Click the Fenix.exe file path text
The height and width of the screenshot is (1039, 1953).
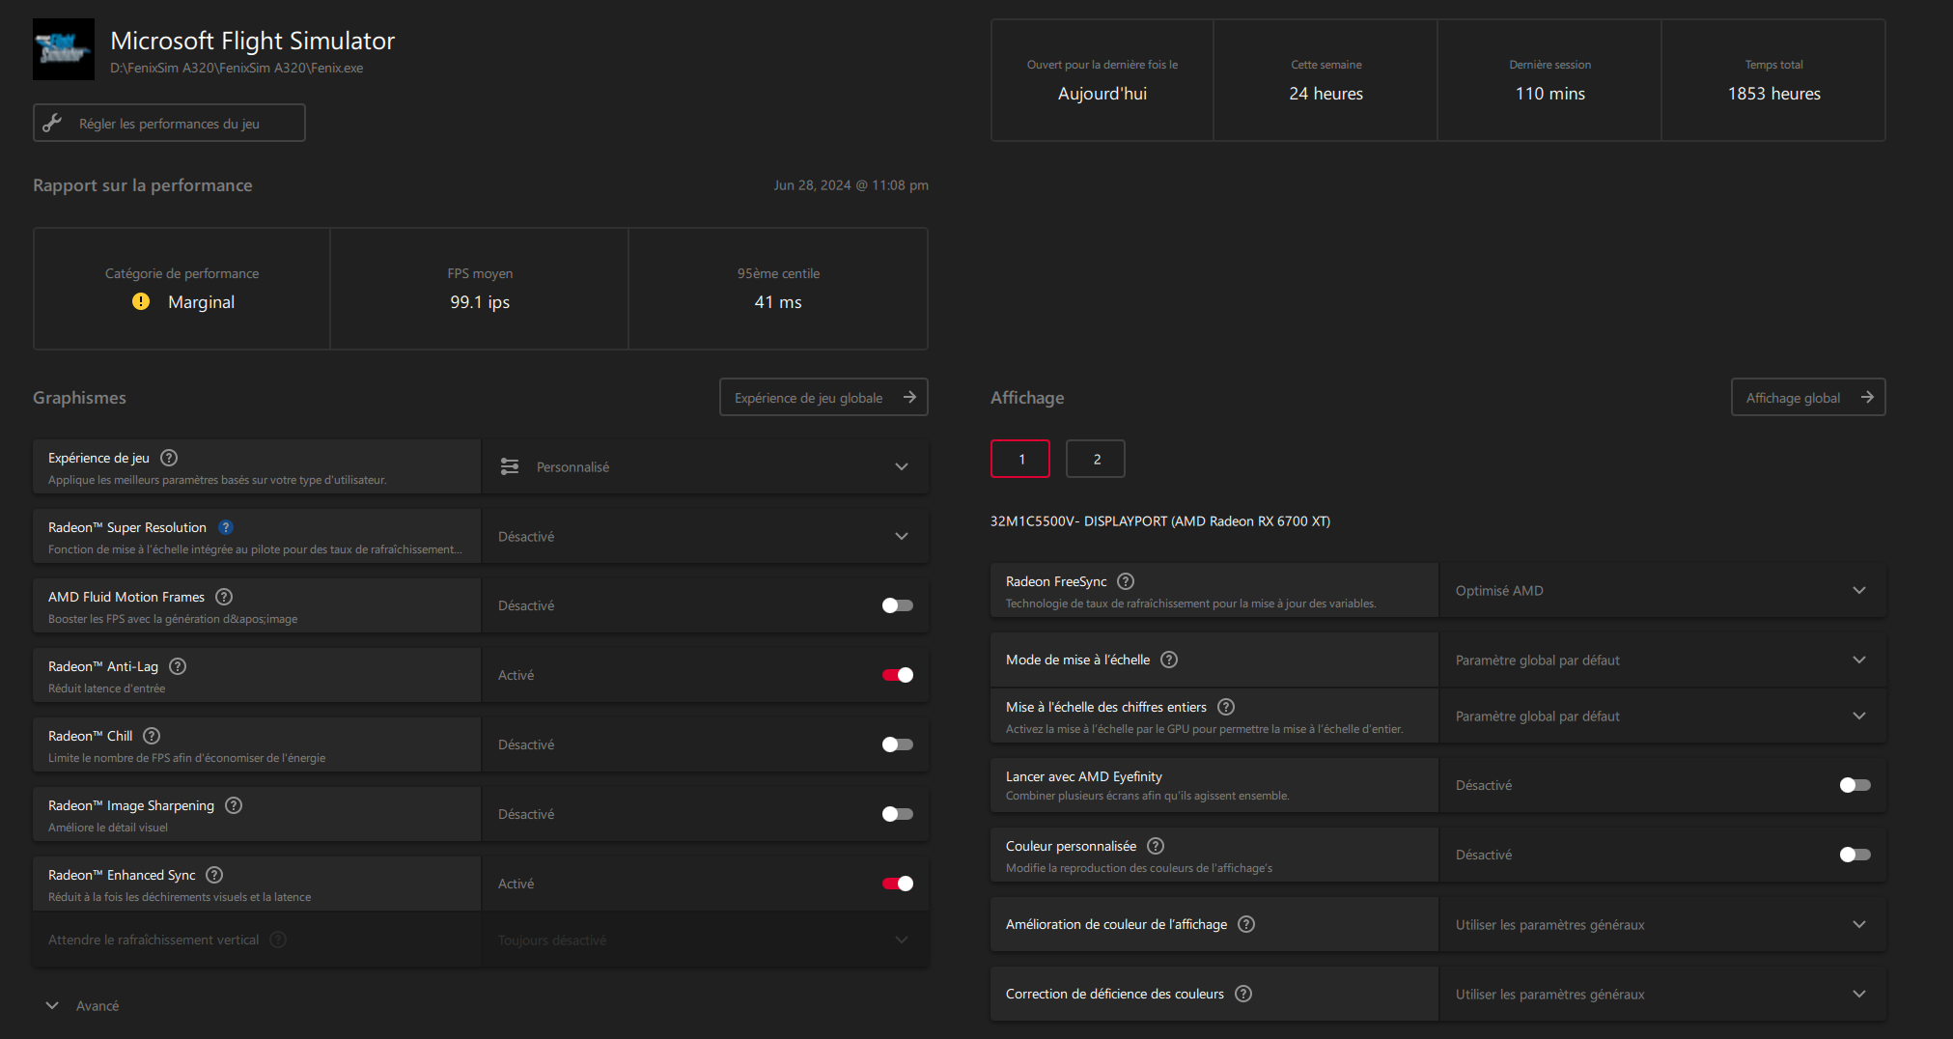pos(237,68)
